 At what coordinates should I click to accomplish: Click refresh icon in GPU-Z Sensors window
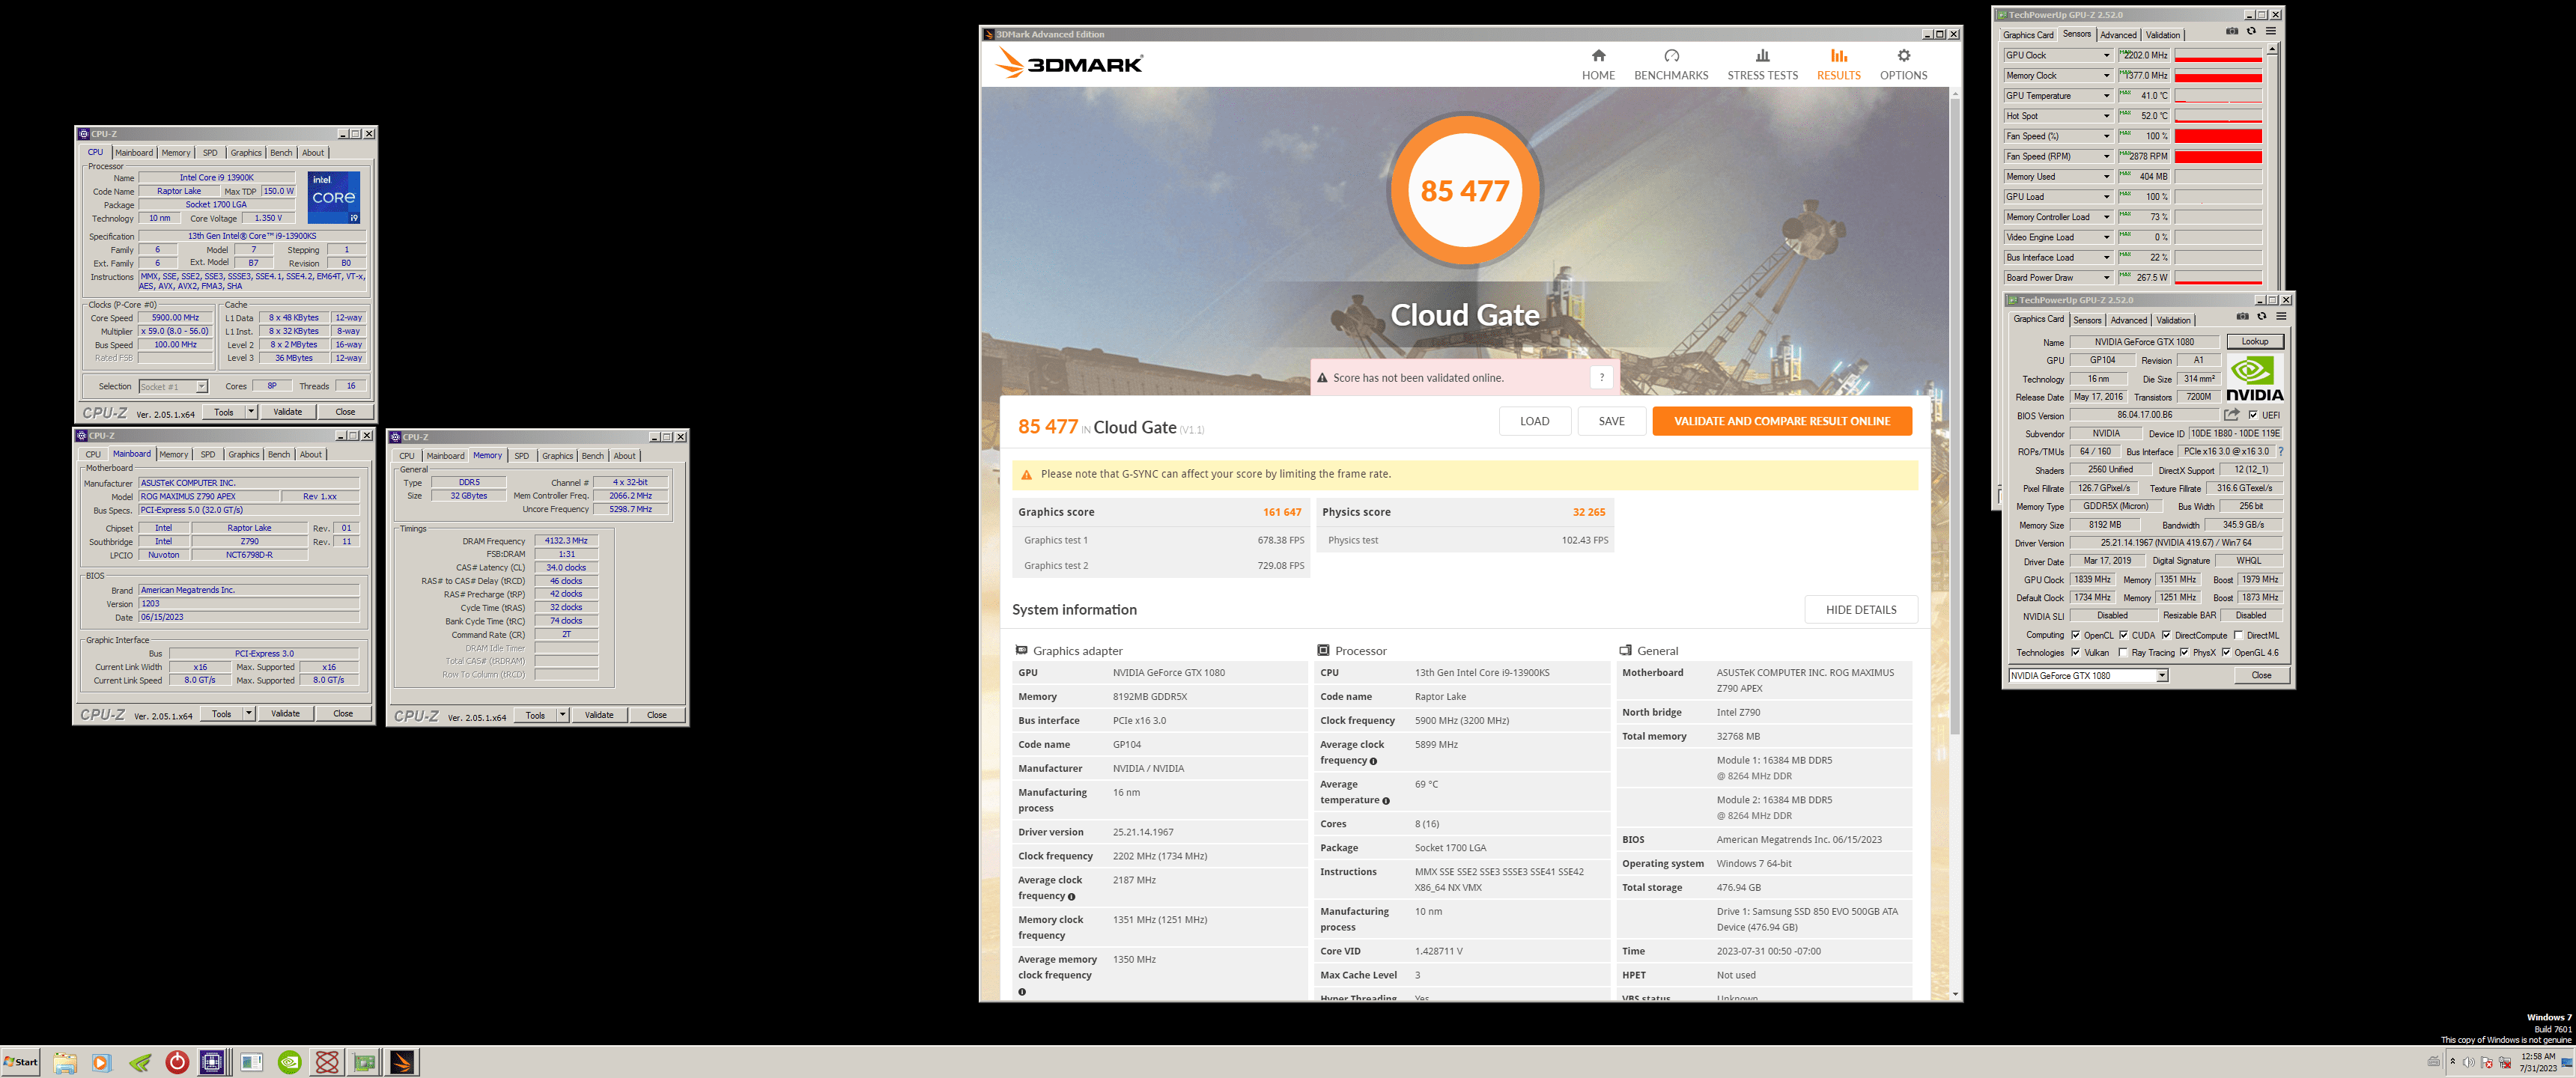coord(2251,32)
